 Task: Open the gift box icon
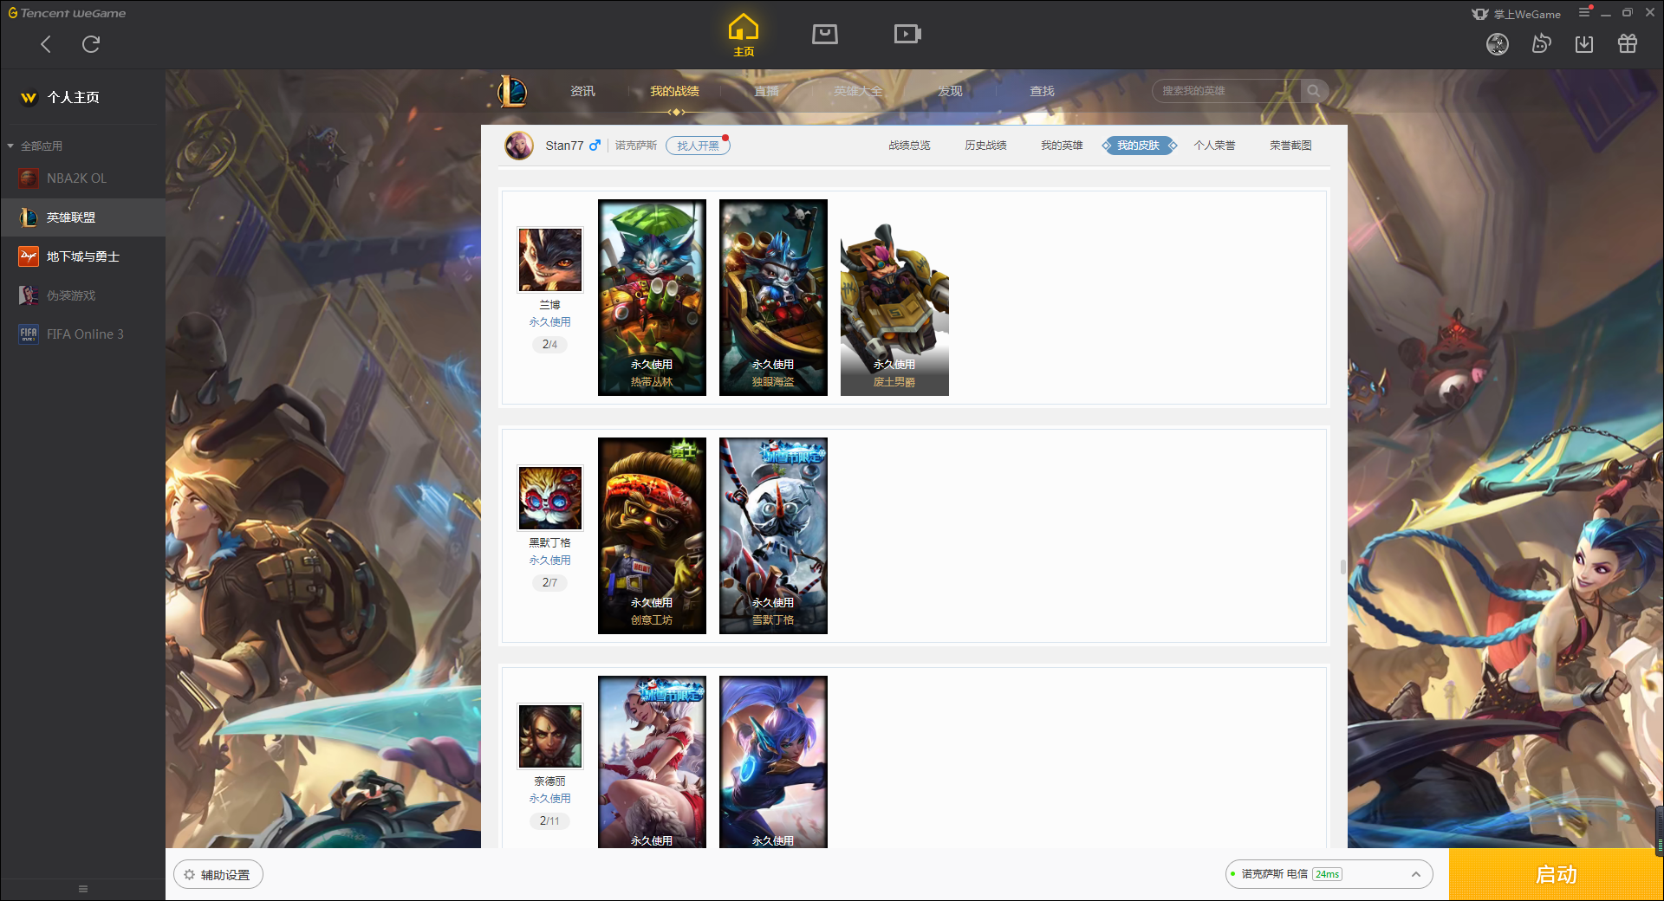click(x=1628, y=44)
